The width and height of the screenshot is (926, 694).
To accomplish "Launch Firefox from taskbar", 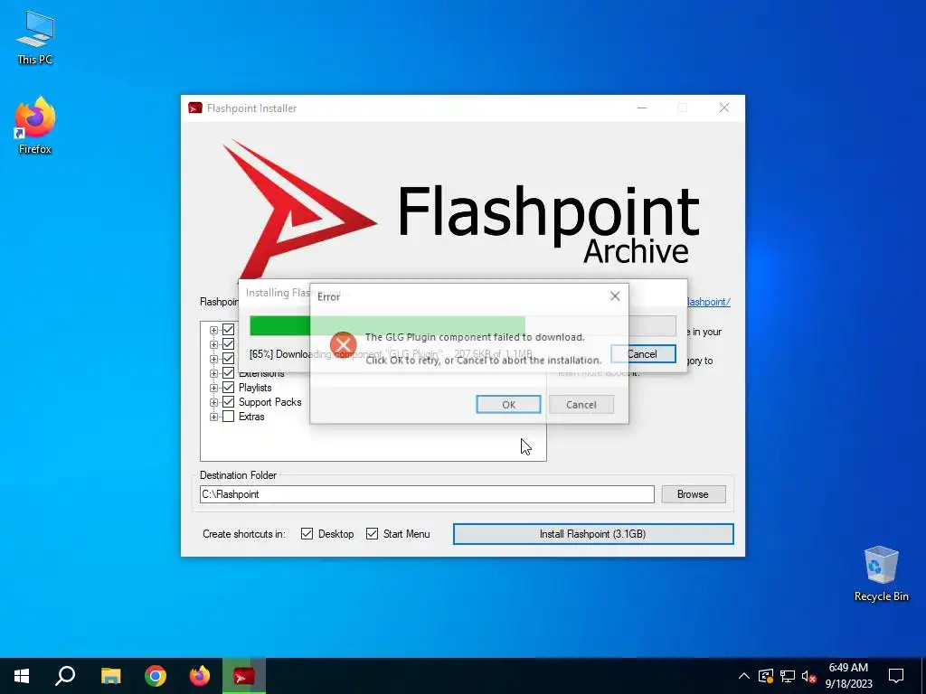I will (200, 676).
